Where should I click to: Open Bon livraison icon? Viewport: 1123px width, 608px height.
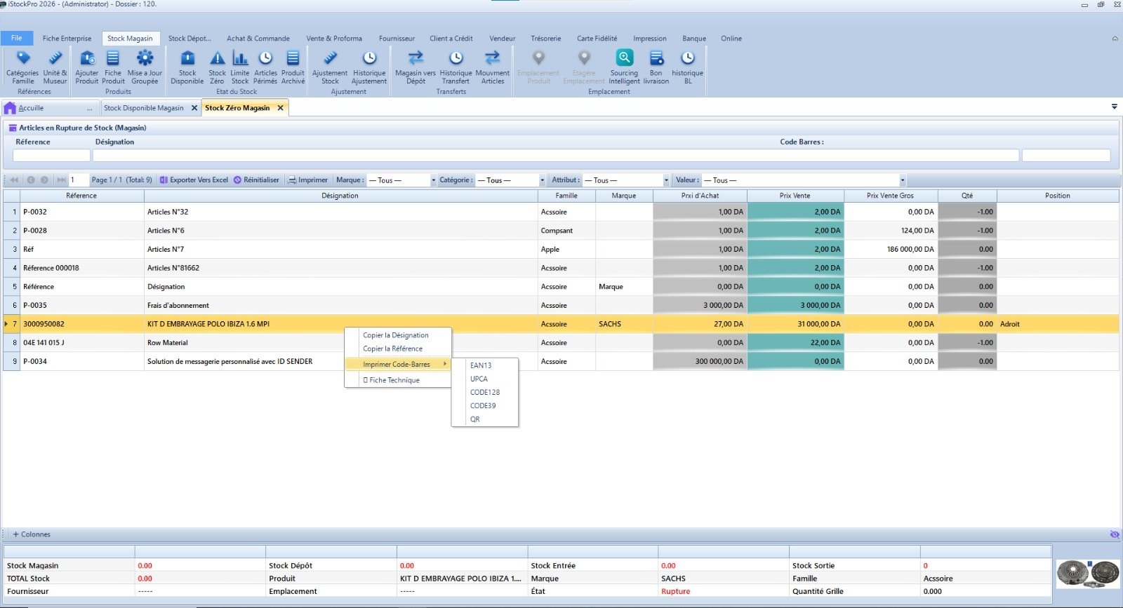click(x=656, y=67)
